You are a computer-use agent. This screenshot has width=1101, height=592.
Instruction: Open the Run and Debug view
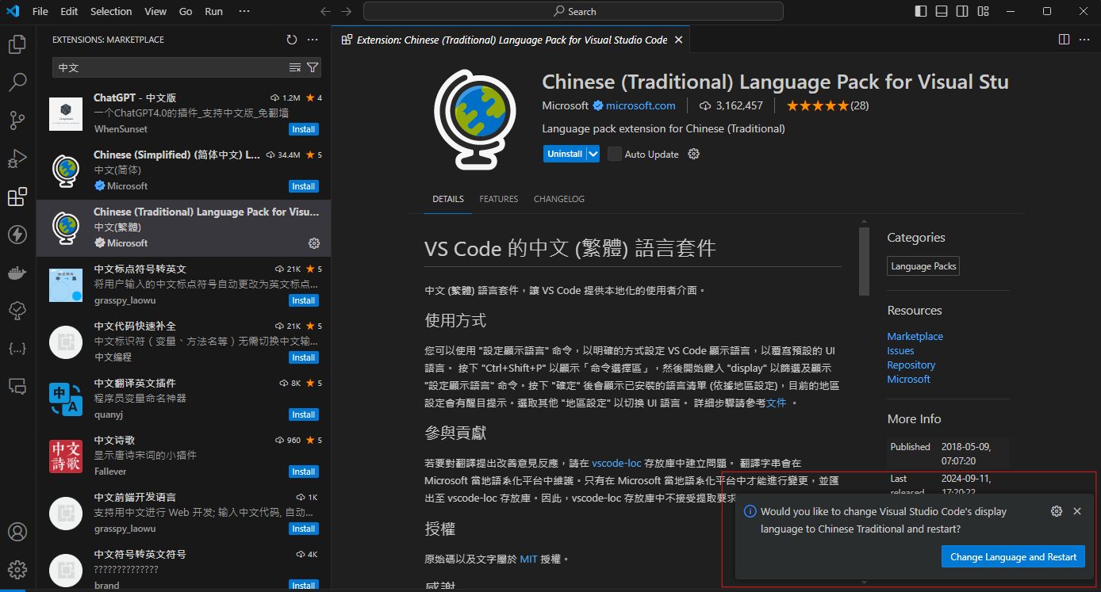pos(17,158)
